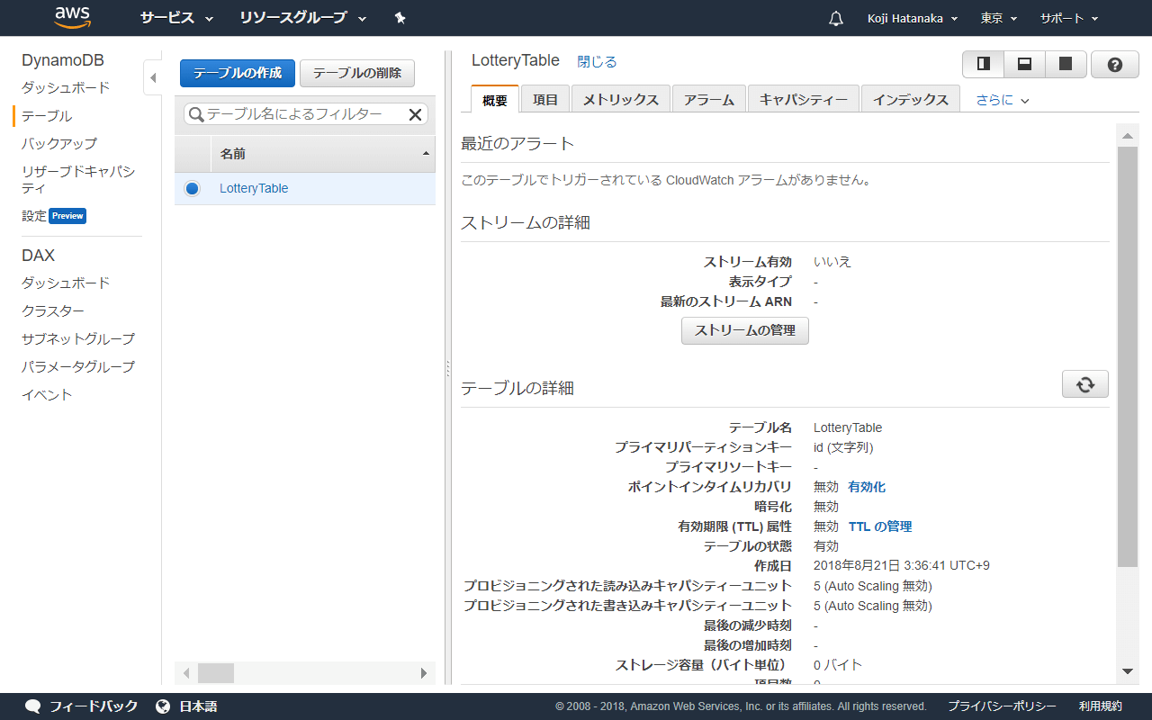This screenshot has height=720, width=1152.
Task: Open the notifications bell
Action: pos(836,18)
